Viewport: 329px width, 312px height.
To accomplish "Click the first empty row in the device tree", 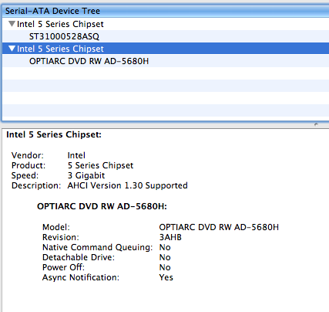I will coord(166,73).
